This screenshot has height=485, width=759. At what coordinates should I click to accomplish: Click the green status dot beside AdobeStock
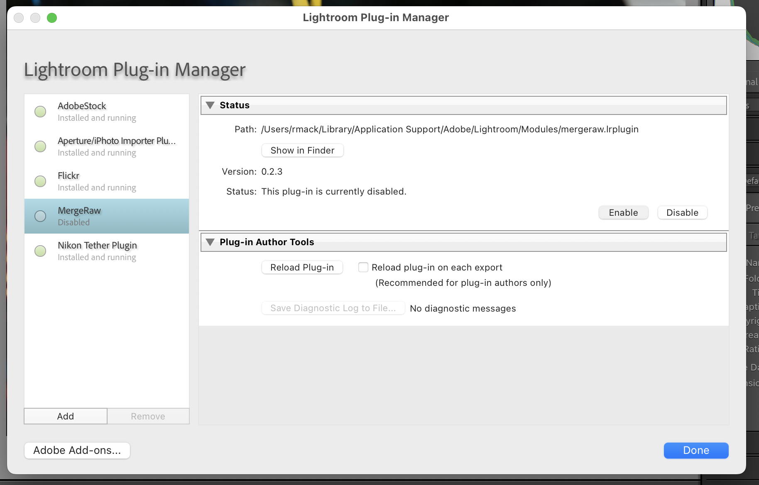[x=40, y=112]
